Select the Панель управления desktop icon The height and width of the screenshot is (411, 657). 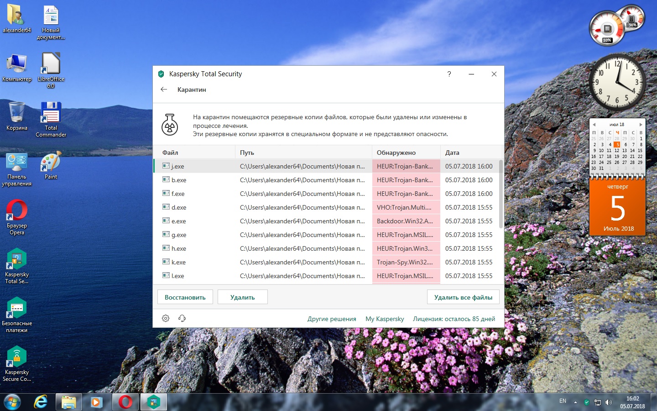click(x=17, y=169)
